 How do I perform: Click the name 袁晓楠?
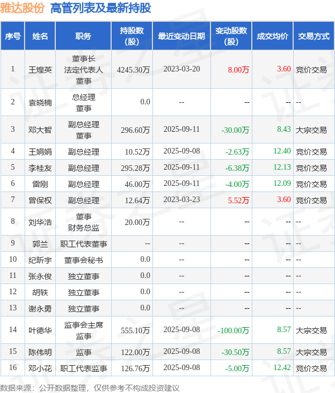[x=40, y=103]
